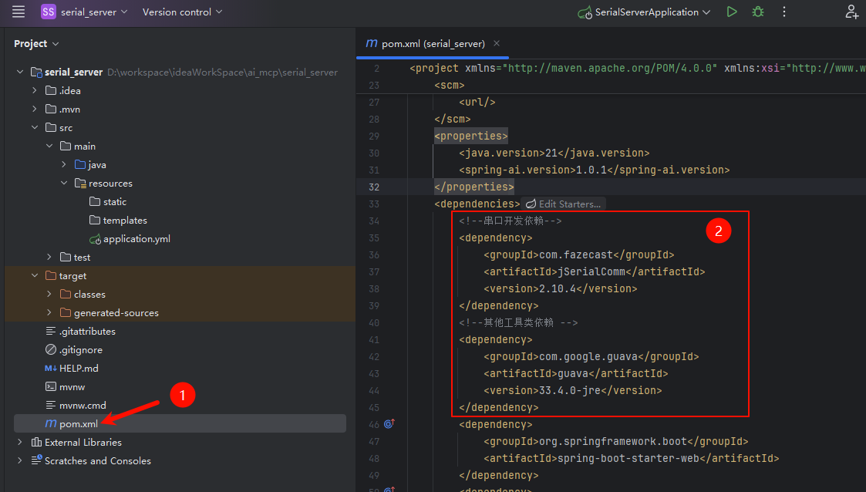The width and height of the screenshot is (866, 492).
Task: Click java.version value 21 line
Action: 554,153
